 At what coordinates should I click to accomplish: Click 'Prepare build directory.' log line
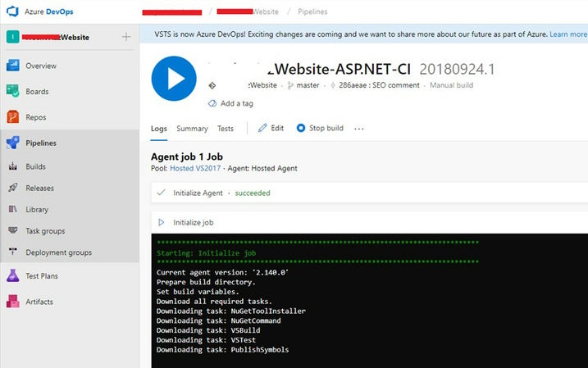coord(206,282)
